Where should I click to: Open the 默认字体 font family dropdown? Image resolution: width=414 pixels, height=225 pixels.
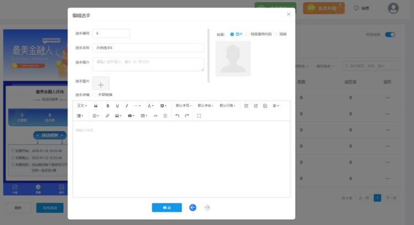click(x=205, y=105)
